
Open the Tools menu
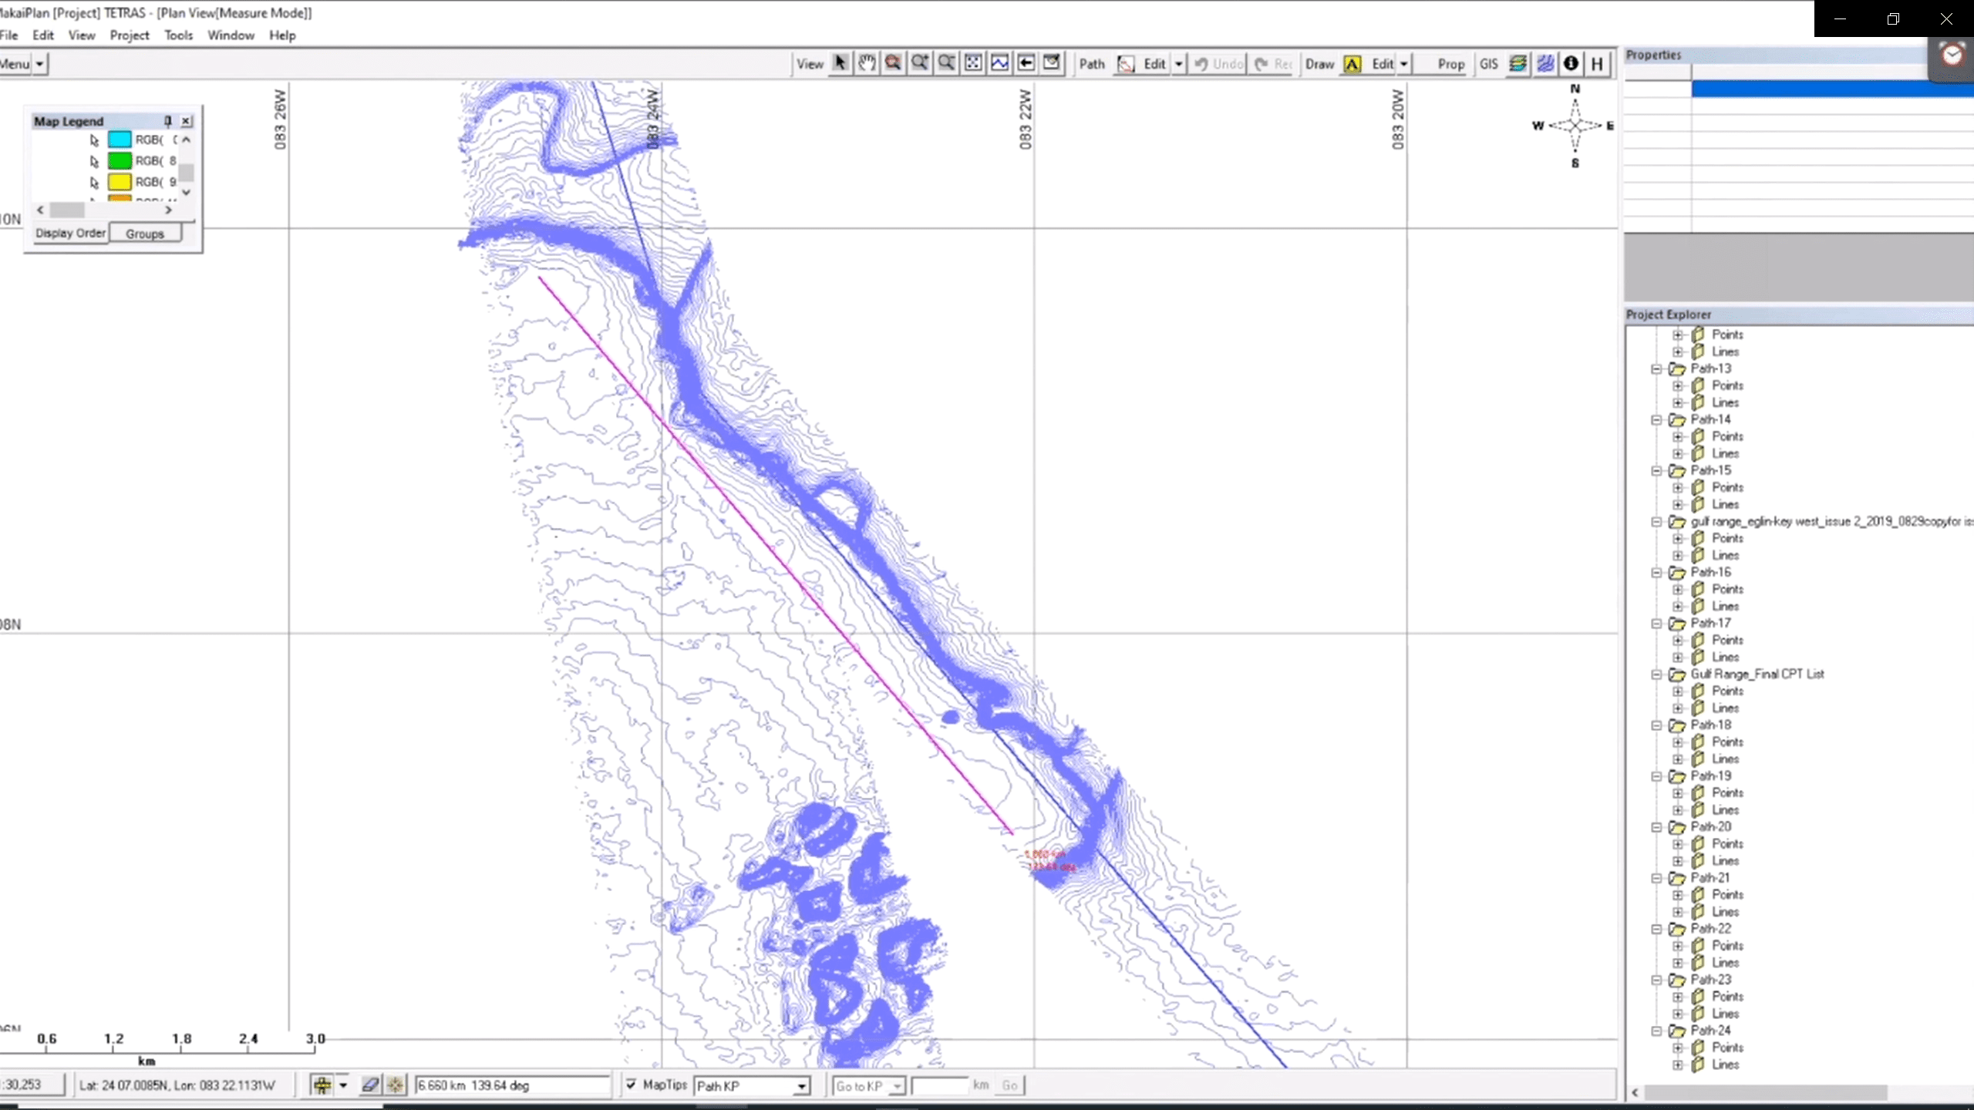coord(178,35)
